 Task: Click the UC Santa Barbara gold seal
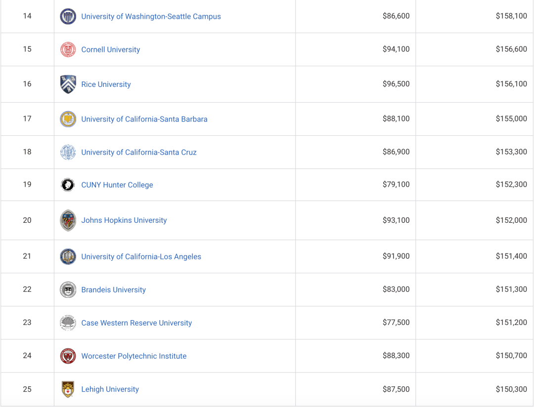68,119
